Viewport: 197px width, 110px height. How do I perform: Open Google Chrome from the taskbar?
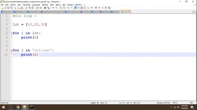pyautogui.click(x=18, y=107)
